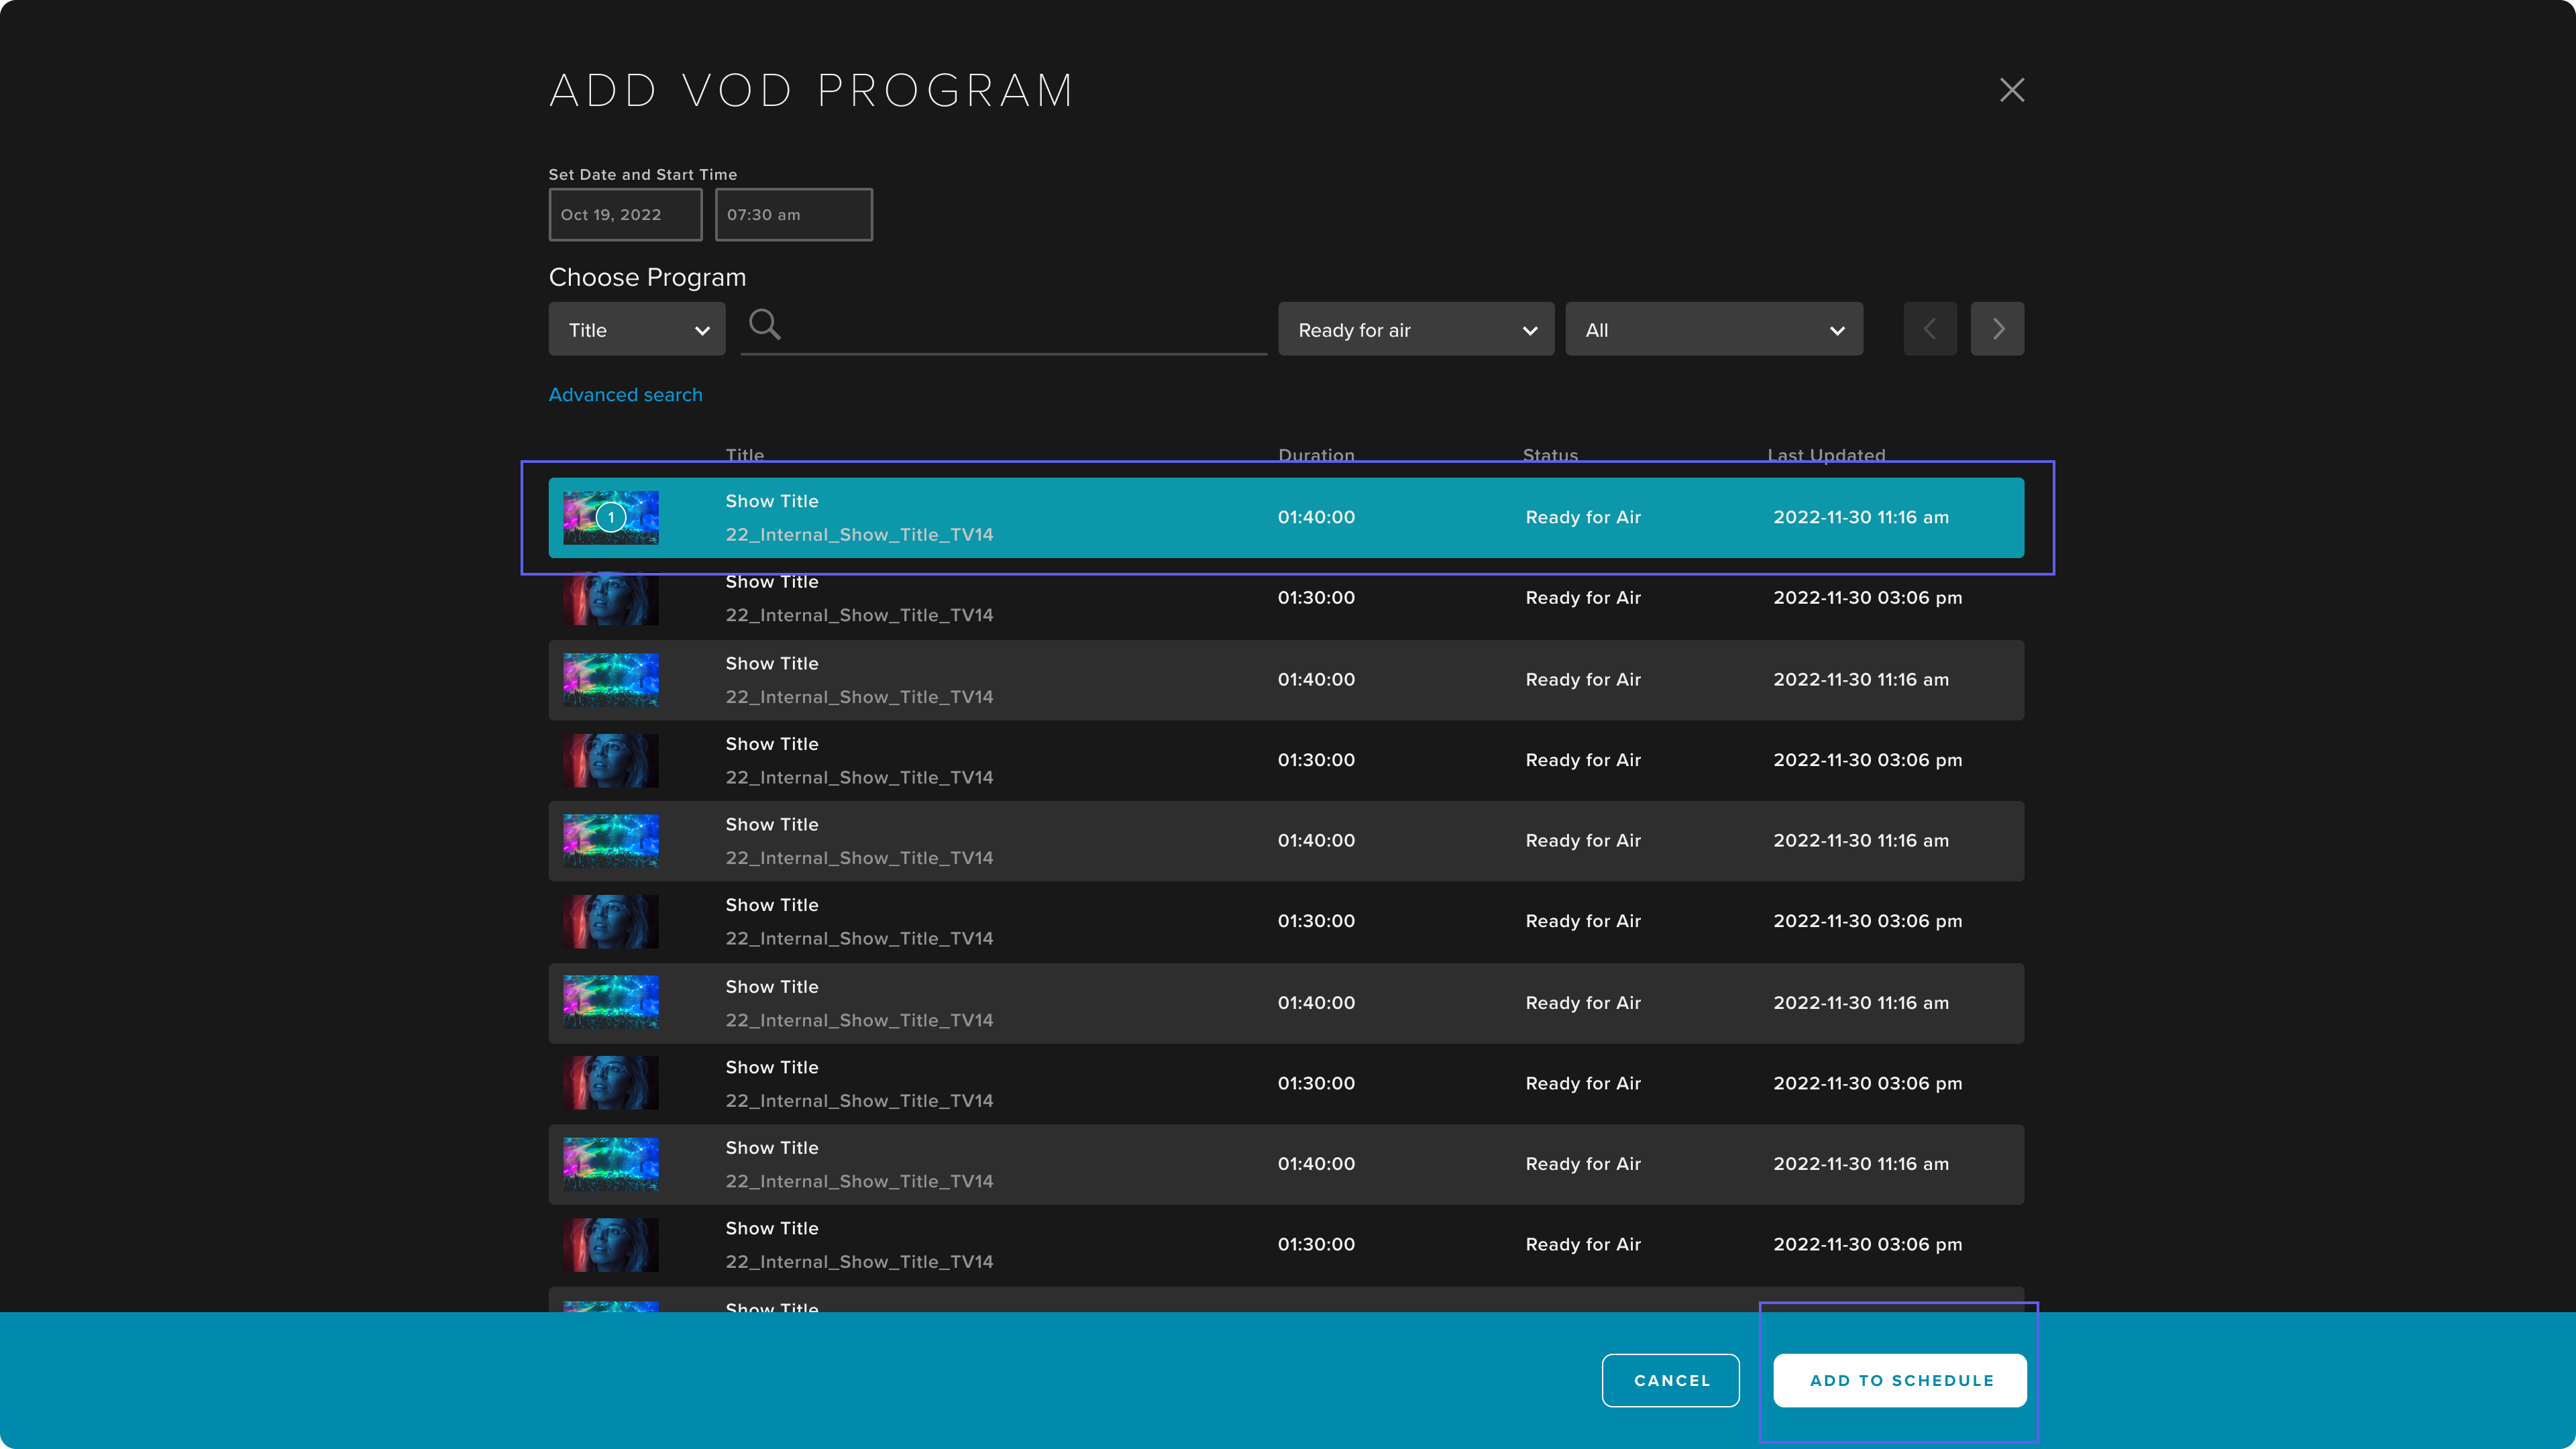Image resolution: width=2576 pixels, height=1449 pixels.
Task: Click ADD TO SCHEDULE button
Action: tap(1900, 1380)
